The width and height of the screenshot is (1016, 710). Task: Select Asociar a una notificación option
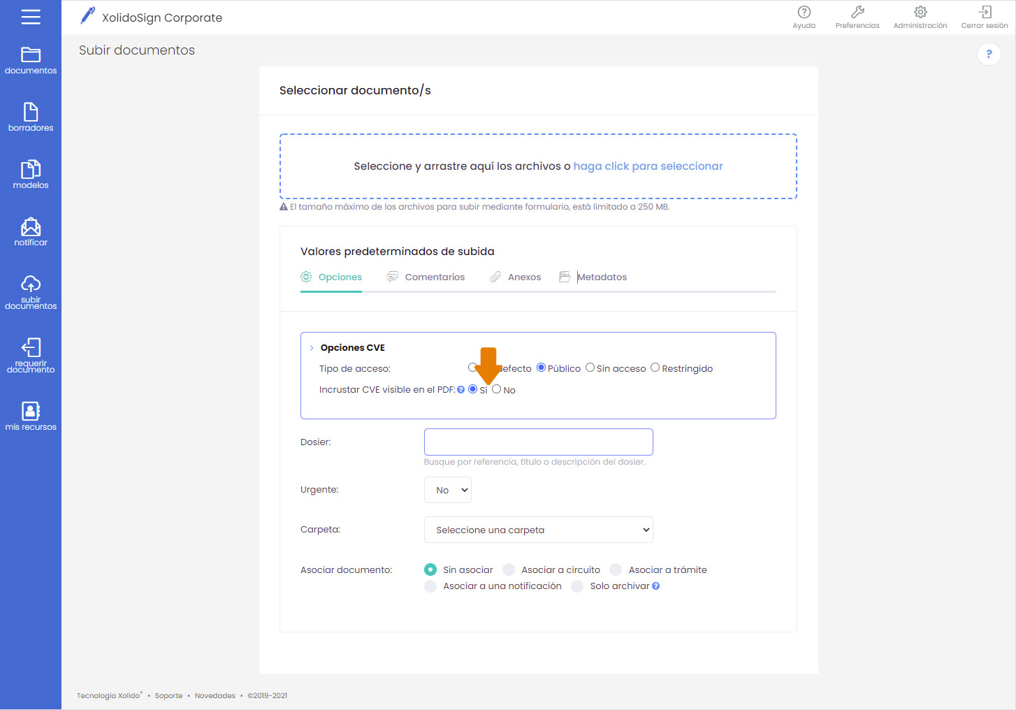(x=430, y=586)
